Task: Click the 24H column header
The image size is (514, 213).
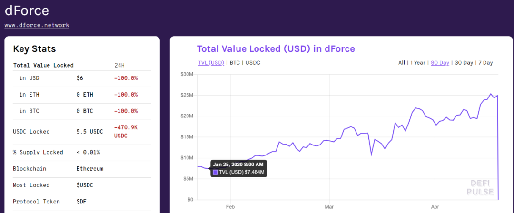Action: 119,65
